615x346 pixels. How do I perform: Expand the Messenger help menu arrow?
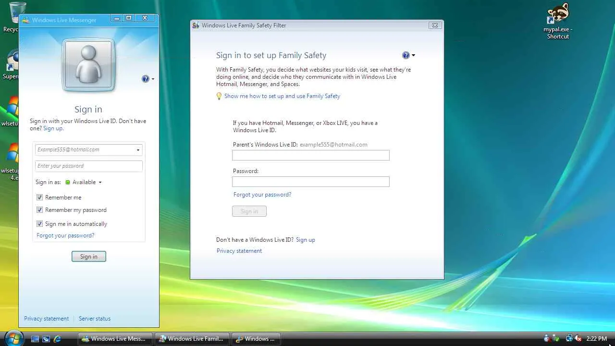click(153, 79)
